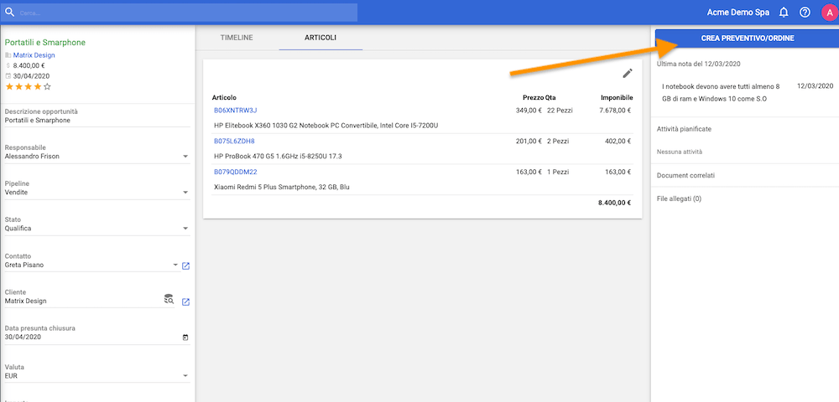Screen dimensions: 839x402
Task: Open article link B075L6ZDH8
Action: (x=234, y=142)
